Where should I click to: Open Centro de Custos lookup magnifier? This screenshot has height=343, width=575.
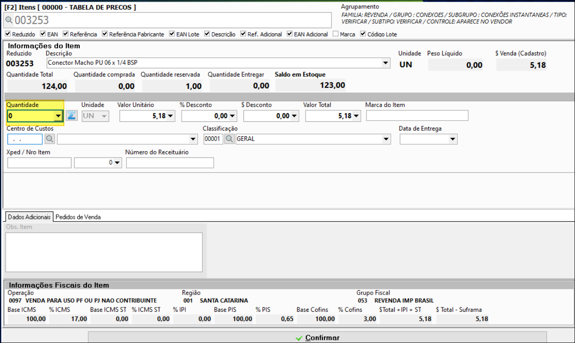(x=50, y=139)
